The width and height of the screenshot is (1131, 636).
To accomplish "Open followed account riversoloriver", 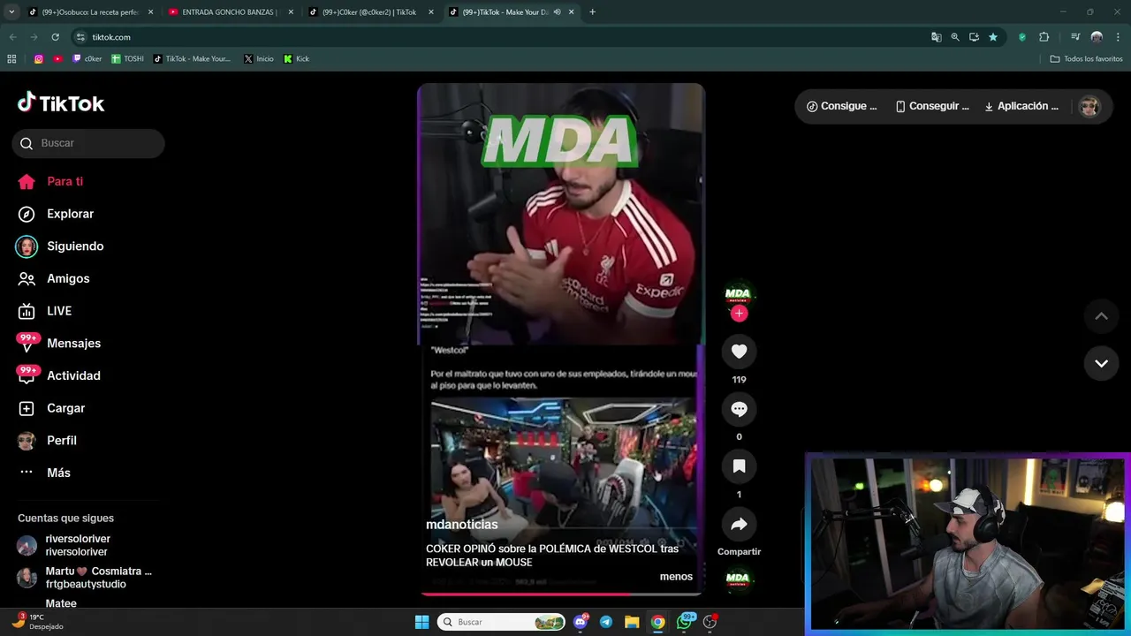I will click(65, 545).
